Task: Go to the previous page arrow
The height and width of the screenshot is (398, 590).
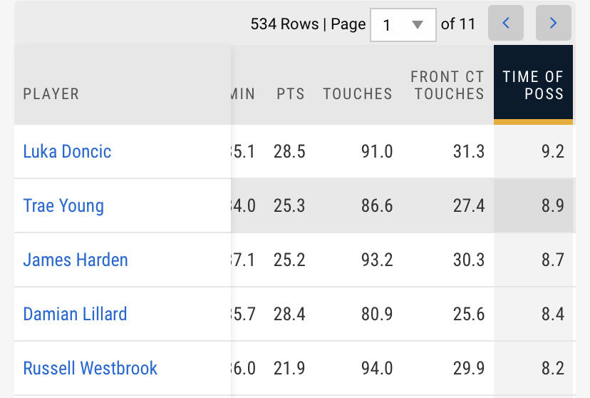Action: 506,23
